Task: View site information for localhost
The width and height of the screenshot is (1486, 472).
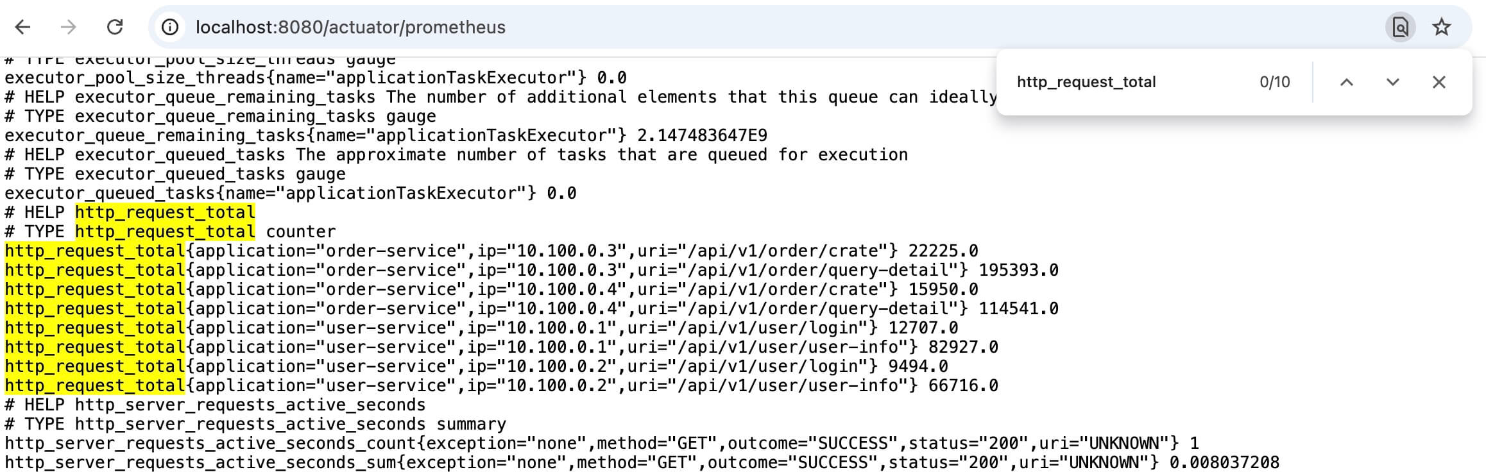Action: point(170,27)
